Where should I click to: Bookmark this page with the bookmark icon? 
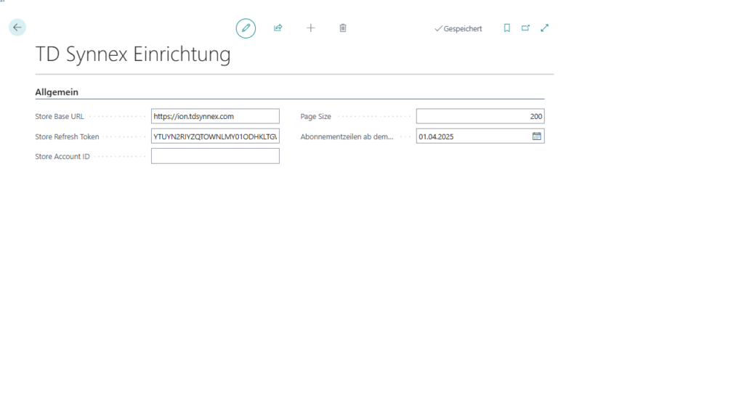pyautogui.click(x=506, y=28)
